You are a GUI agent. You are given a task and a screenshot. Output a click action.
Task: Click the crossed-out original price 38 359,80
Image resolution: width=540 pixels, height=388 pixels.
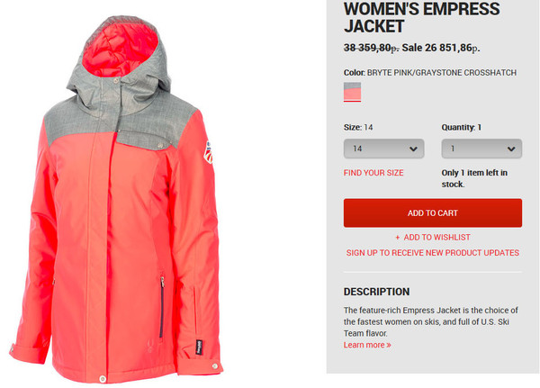(x=372, y=48)
